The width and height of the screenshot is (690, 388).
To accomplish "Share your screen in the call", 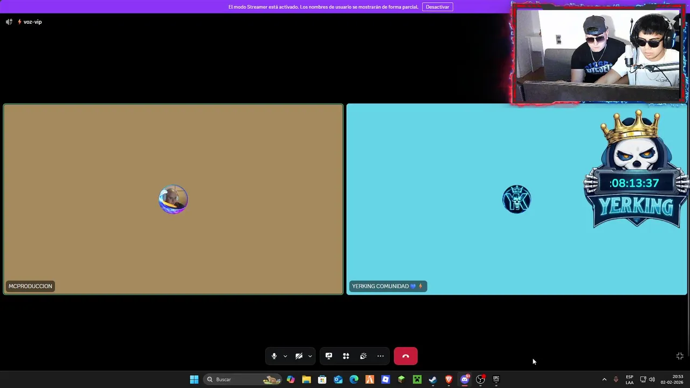I will coord(329,356).
